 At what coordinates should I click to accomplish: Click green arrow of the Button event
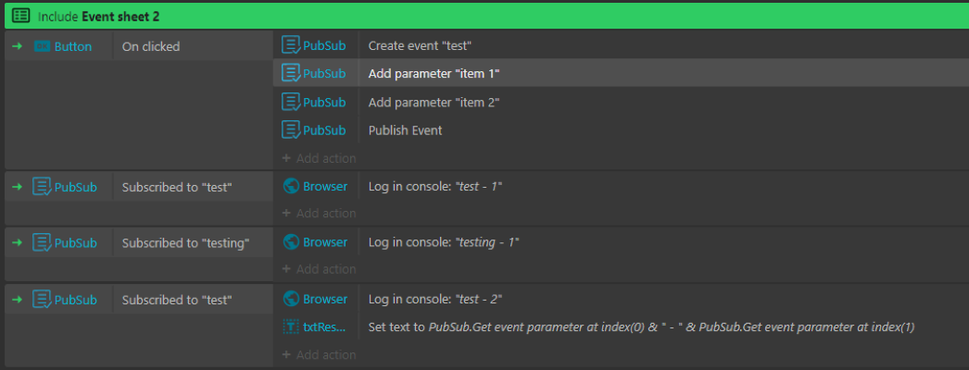pyautogui.click(x=17, y=46)
